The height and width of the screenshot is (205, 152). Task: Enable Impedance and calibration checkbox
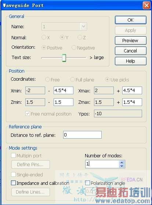click(13, 183)
